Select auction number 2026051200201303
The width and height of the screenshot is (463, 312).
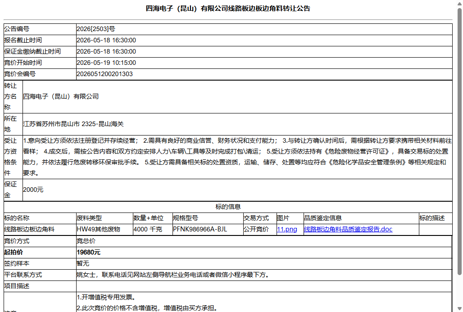(x=104, y=74)
